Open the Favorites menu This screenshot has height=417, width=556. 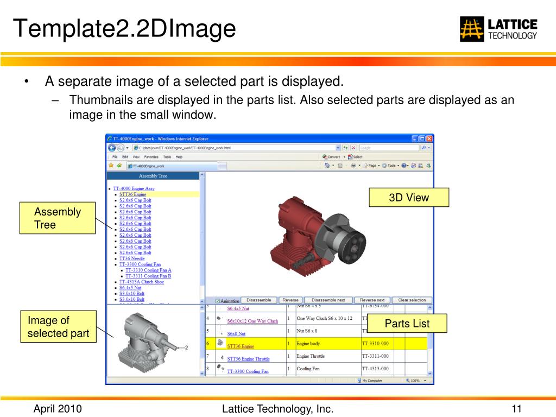(151, 157)
